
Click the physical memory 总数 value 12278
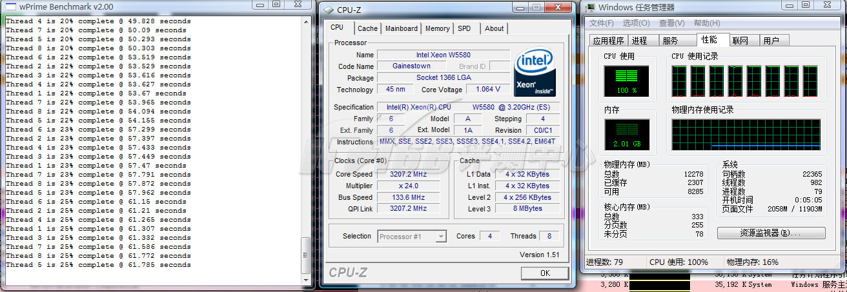(692, 174)
